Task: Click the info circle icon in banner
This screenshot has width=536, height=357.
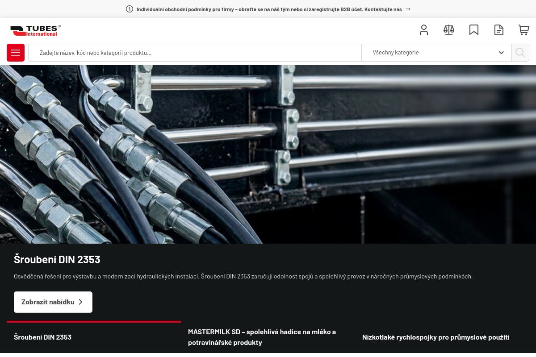Action: [130, 9]
